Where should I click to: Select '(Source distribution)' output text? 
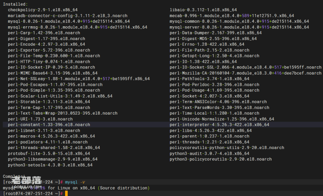(124, 188)
